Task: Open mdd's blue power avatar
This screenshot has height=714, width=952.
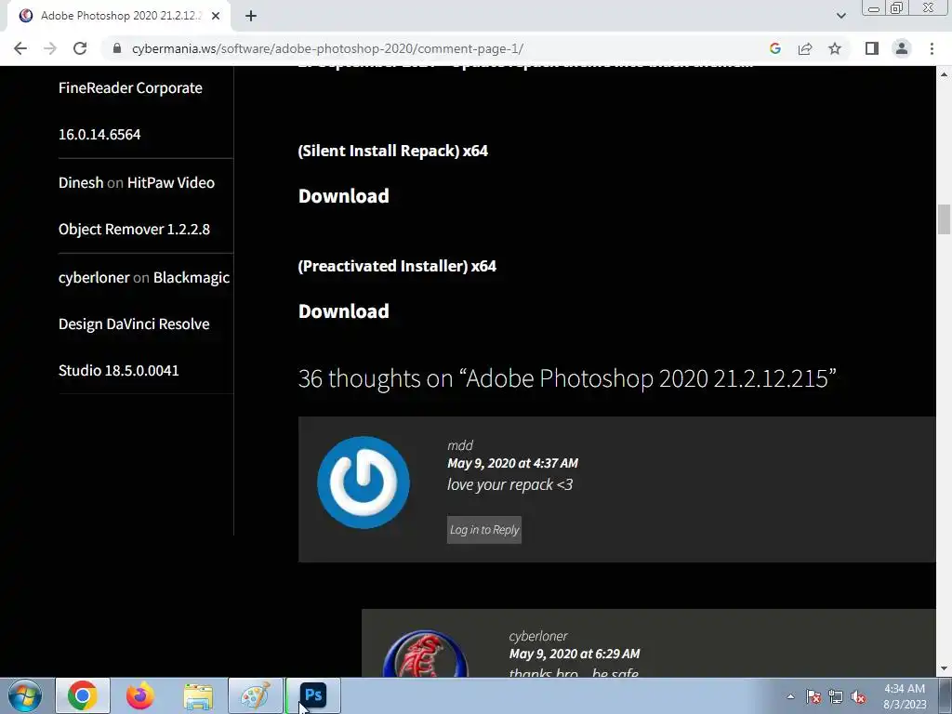Action: pyautogui.click(x=364, y=483)
